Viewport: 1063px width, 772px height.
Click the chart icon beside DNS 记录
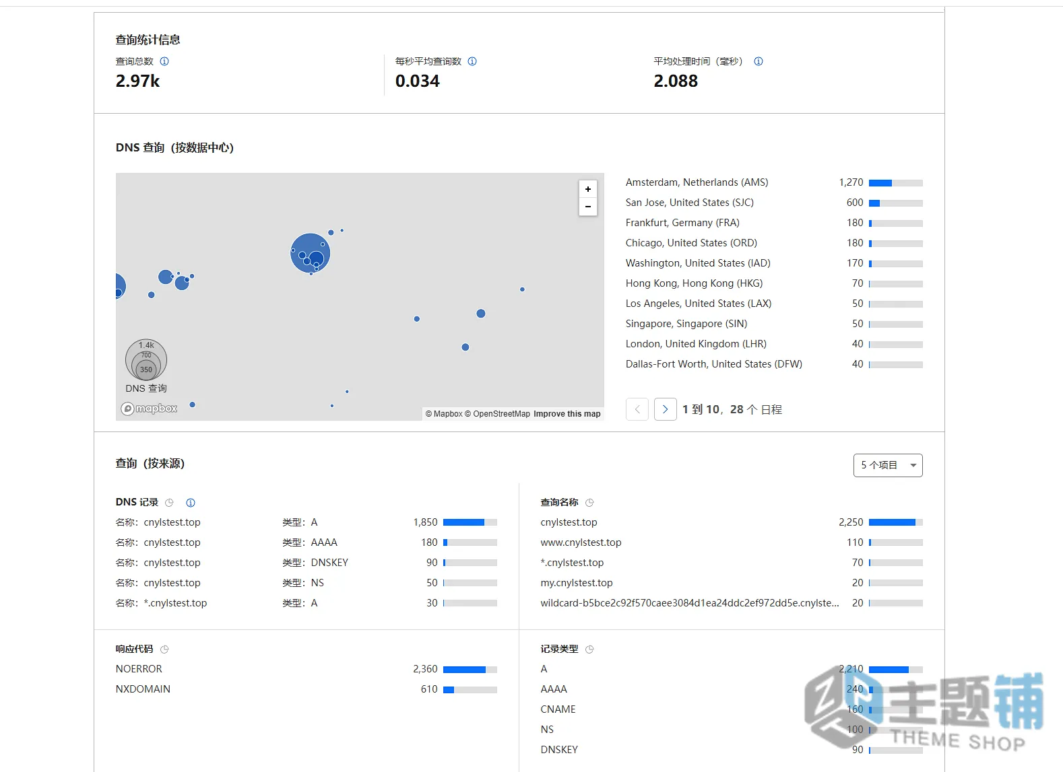tap(169, 503)
